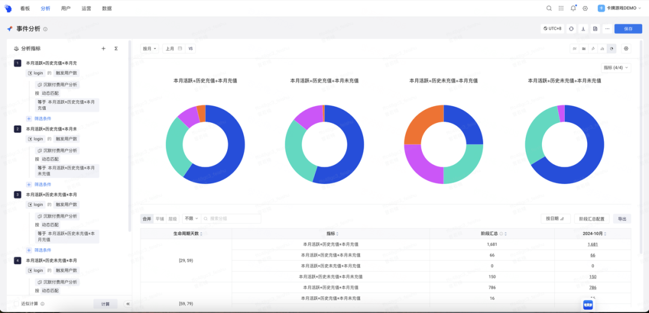Click the file export icon beside download
Viewport: 649px width, 313px height.
pos(595,29)
